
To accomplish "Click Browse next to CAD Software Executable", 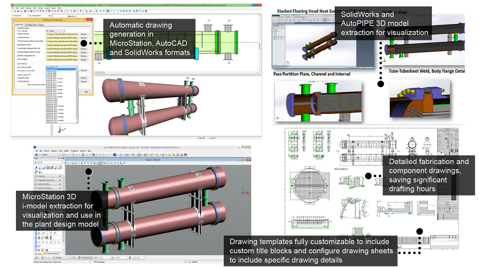I will (x=84, y=70).
